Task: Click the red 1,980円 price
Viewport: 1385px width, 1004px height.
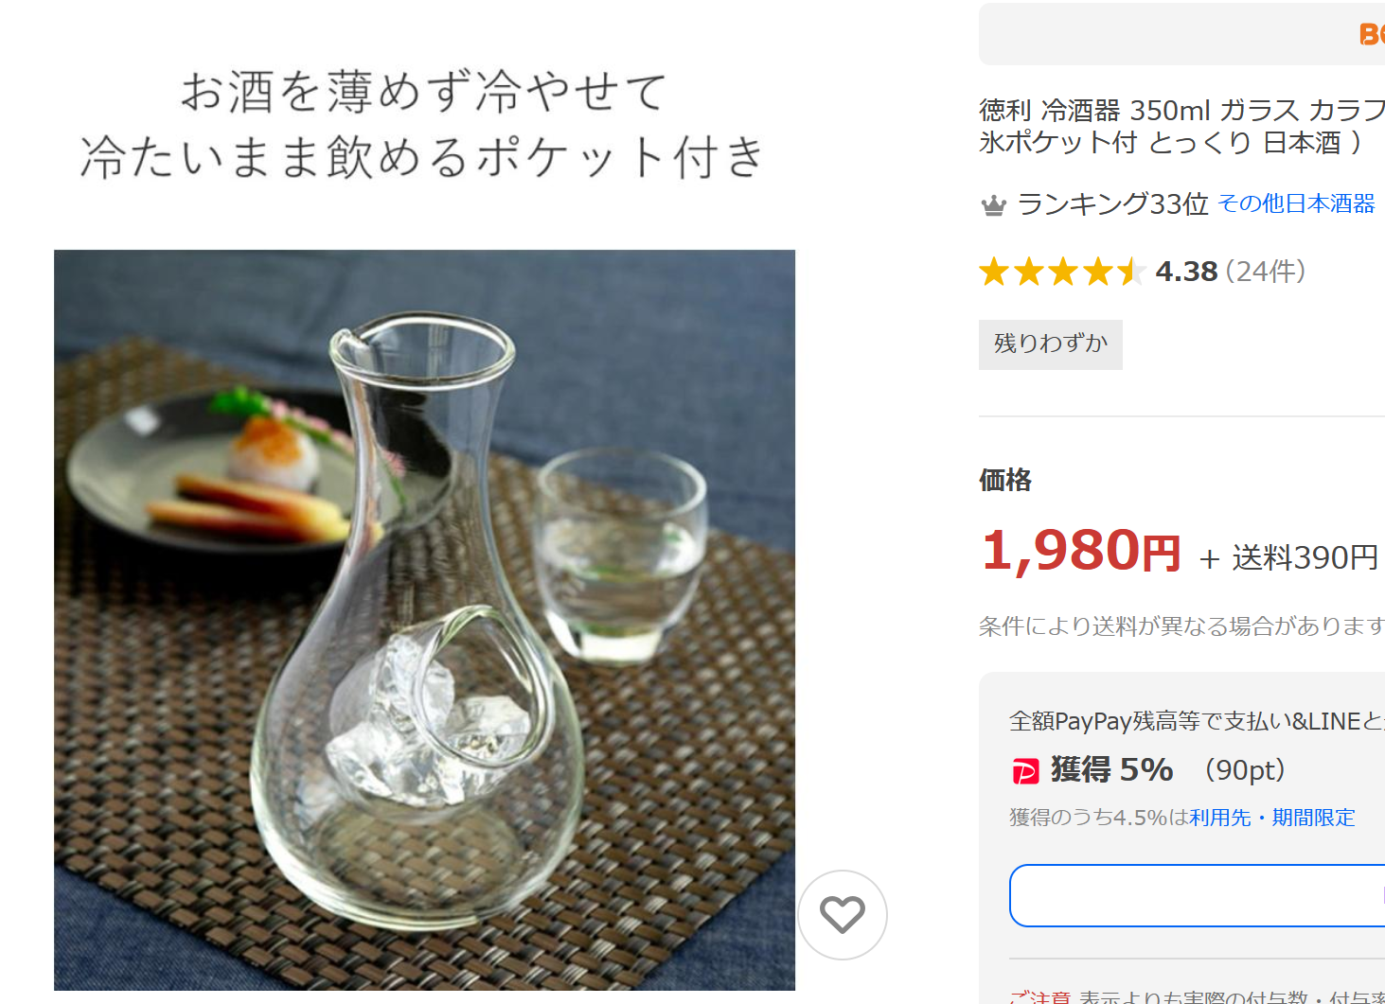Action: tap(1080, 551)
